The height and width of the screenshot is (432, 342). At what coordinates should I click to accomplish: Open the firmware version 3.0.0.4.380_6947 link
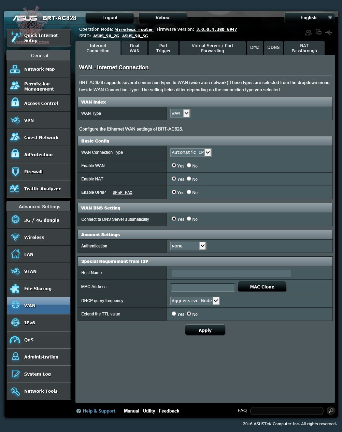216,29
